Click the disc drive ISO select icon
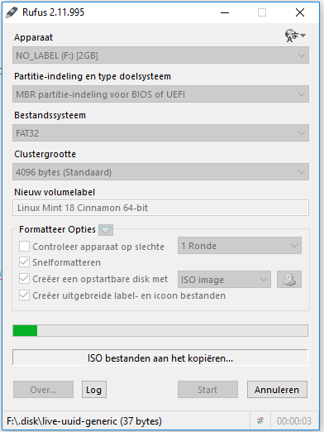The image size is (324, 432). [289, 280]
